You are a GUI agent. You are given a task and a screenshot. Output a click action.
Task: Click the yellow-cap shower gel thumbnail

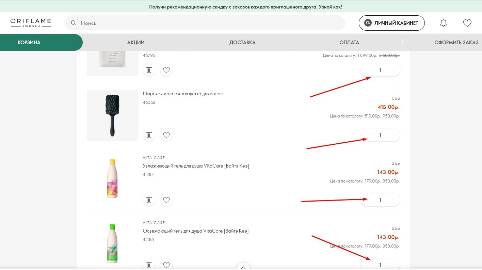click(112, 179)
